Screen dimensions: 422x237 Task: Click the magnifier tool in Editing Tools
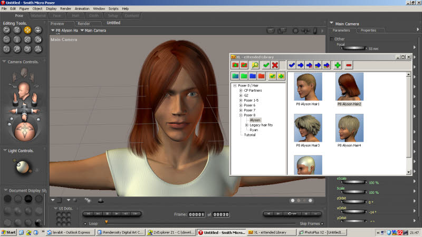pyautogui.click(x=17, y=49)
